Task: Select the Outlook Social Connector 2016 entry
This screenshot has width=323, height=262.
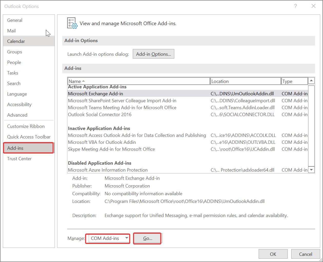Action: [x=99, y=115]
